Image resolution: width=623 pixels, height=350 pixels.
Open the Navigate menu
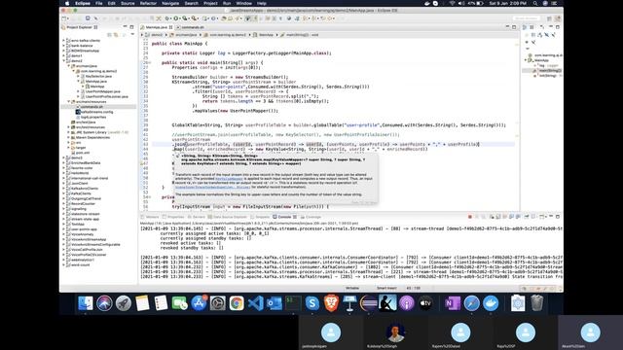(x=170, y=3)
